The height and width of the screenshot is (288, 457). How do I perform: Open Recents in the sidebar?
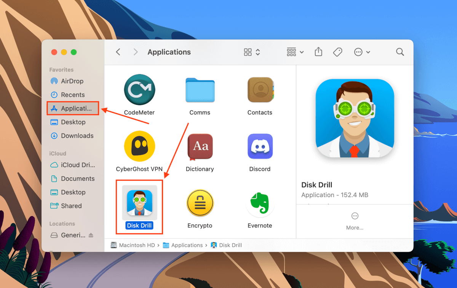click(73, 95)
